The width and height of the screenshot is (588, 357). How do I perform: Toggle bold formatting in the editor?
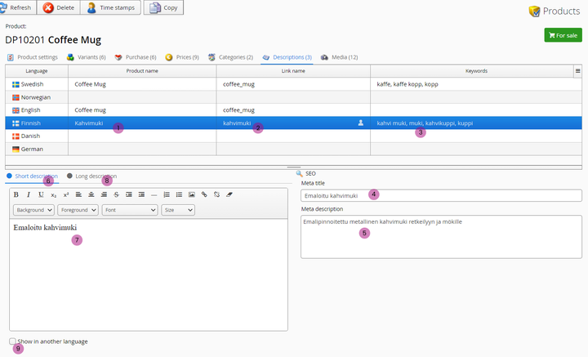[x=16, y=194]
